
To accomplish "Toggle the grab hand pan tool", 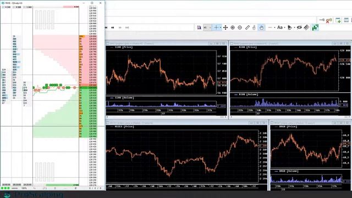I will (261, 28).
